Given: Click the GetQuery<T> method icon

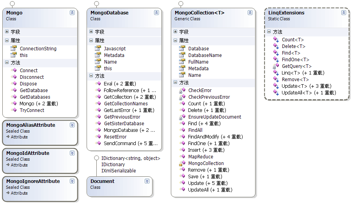Looking at the screenshot, I should tap(276, 66).
